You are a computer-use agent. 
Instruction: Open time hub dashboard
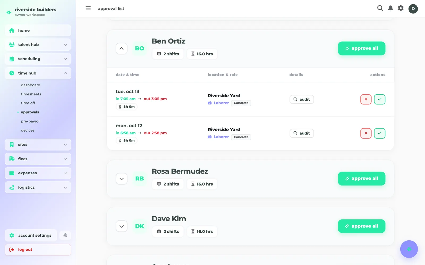pos(31,85)
